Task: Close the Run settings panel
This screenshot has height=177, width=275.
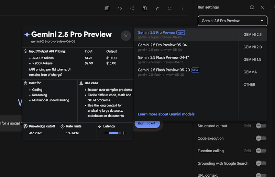Action: pyautogui.click(x=262, y=7)
